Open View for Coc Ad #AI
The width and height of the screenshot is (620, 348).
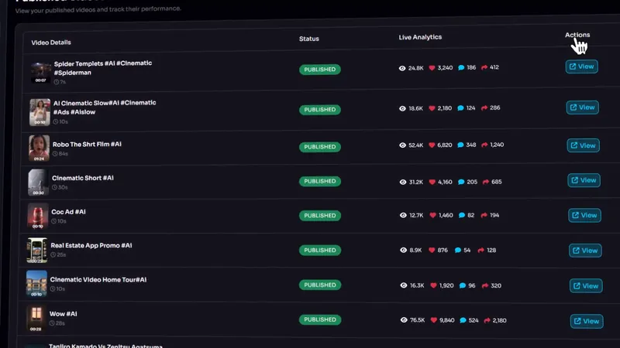click(x=585, y=216)
